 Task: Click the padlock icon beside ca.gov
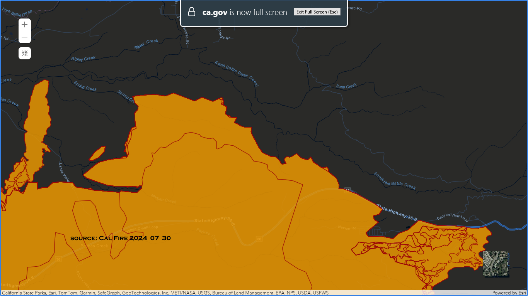coord(192,12)
